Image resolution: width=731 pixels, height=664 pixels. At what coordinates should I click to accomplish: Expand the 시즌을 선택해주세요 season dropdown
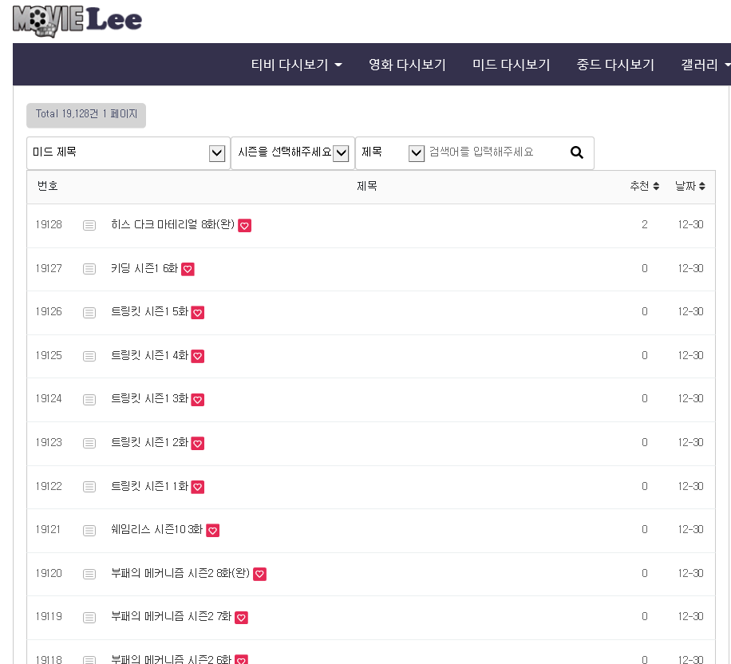point(292,152)
